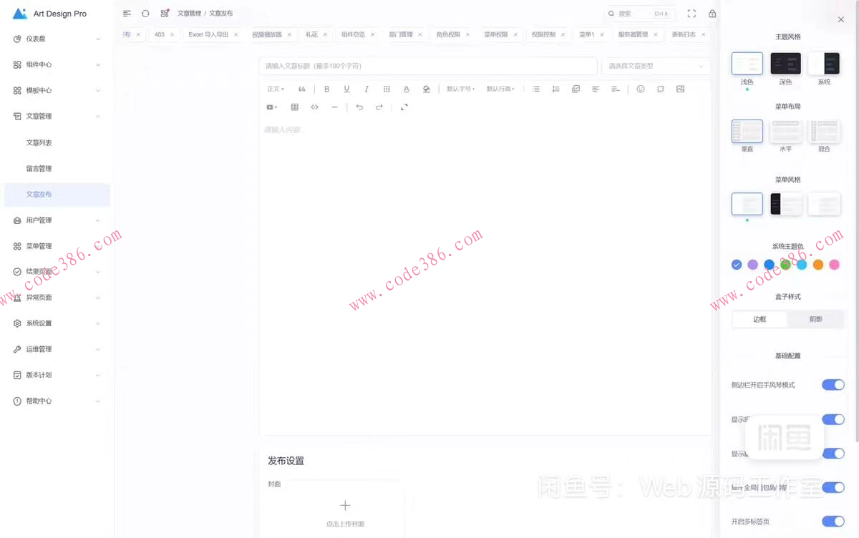Screen dimensions: 859x538
Task: Pick the pink system theme color swatch
Action: (834, 264)
